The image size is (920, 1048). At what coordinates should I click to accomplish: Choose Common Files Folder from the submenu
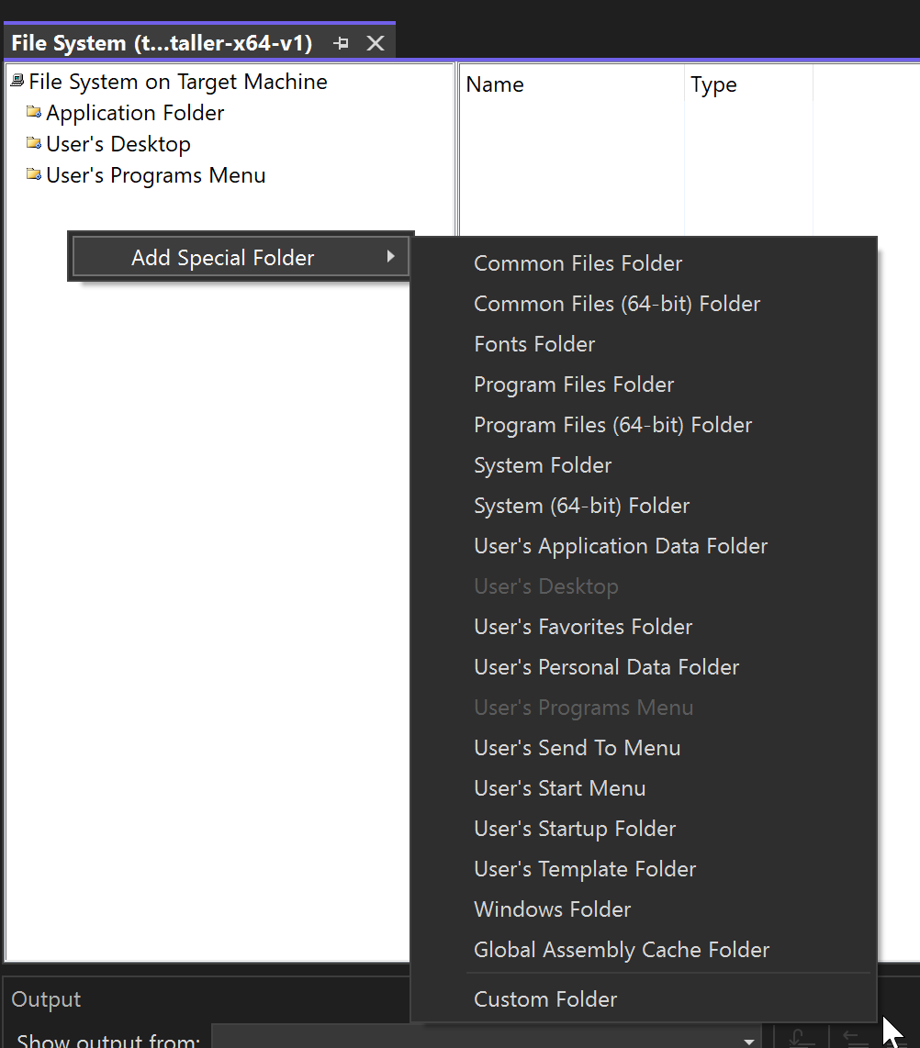click(578, 263)
